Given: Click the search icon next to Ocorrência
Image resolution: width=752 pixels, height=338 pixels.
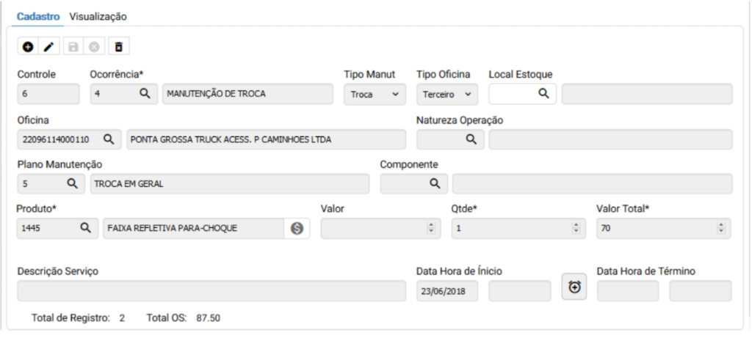Looking at the screenshot, I should coord(145,94).
